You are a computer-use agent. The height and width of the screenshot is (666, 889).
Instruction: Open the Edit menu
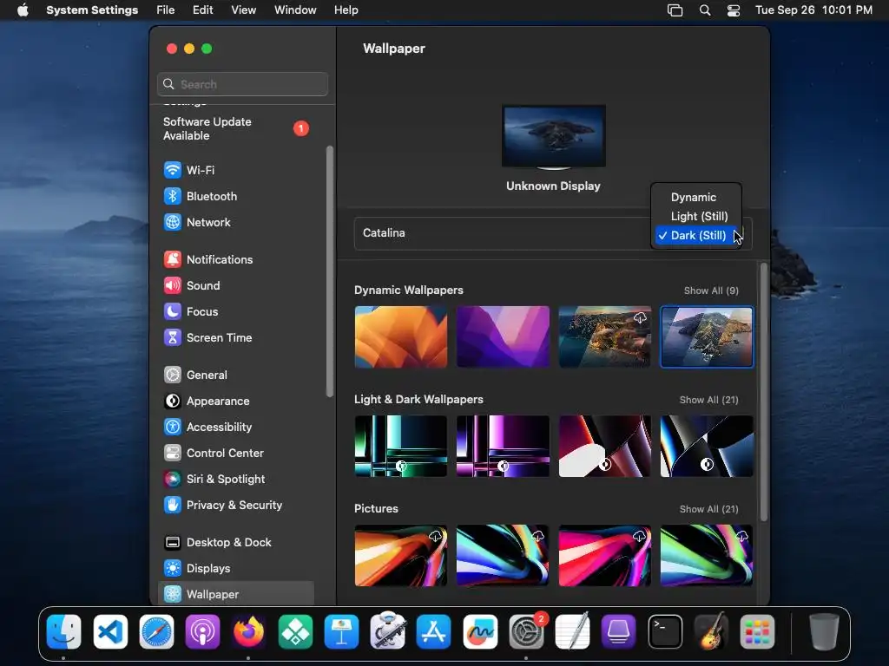tap(202, 10)
